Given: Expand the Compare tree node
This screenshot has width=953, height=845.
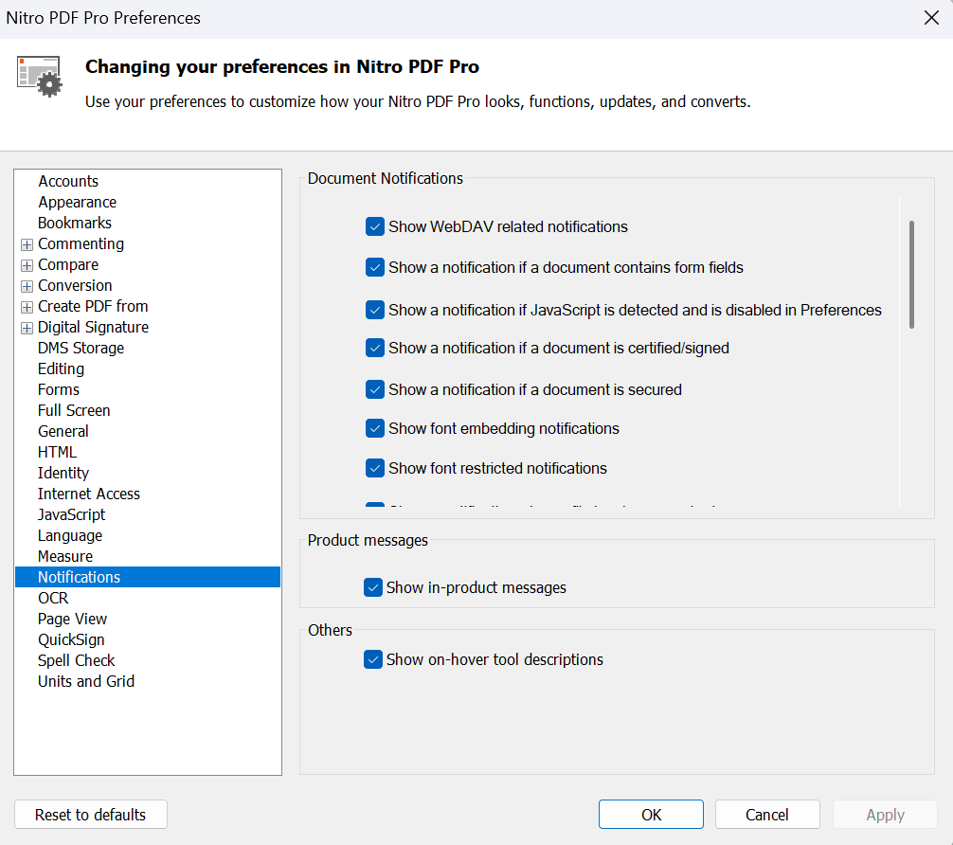Looking at the screenshot, I should click(27, 265).
